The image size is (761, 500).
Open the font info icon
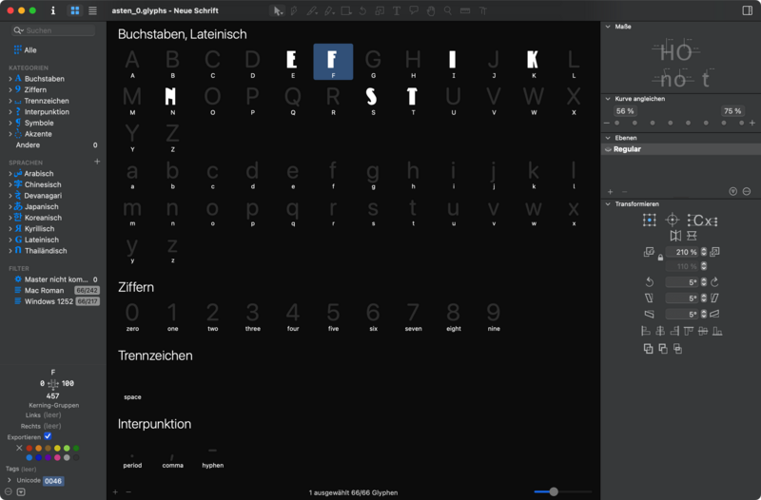(x=53, y=10)
